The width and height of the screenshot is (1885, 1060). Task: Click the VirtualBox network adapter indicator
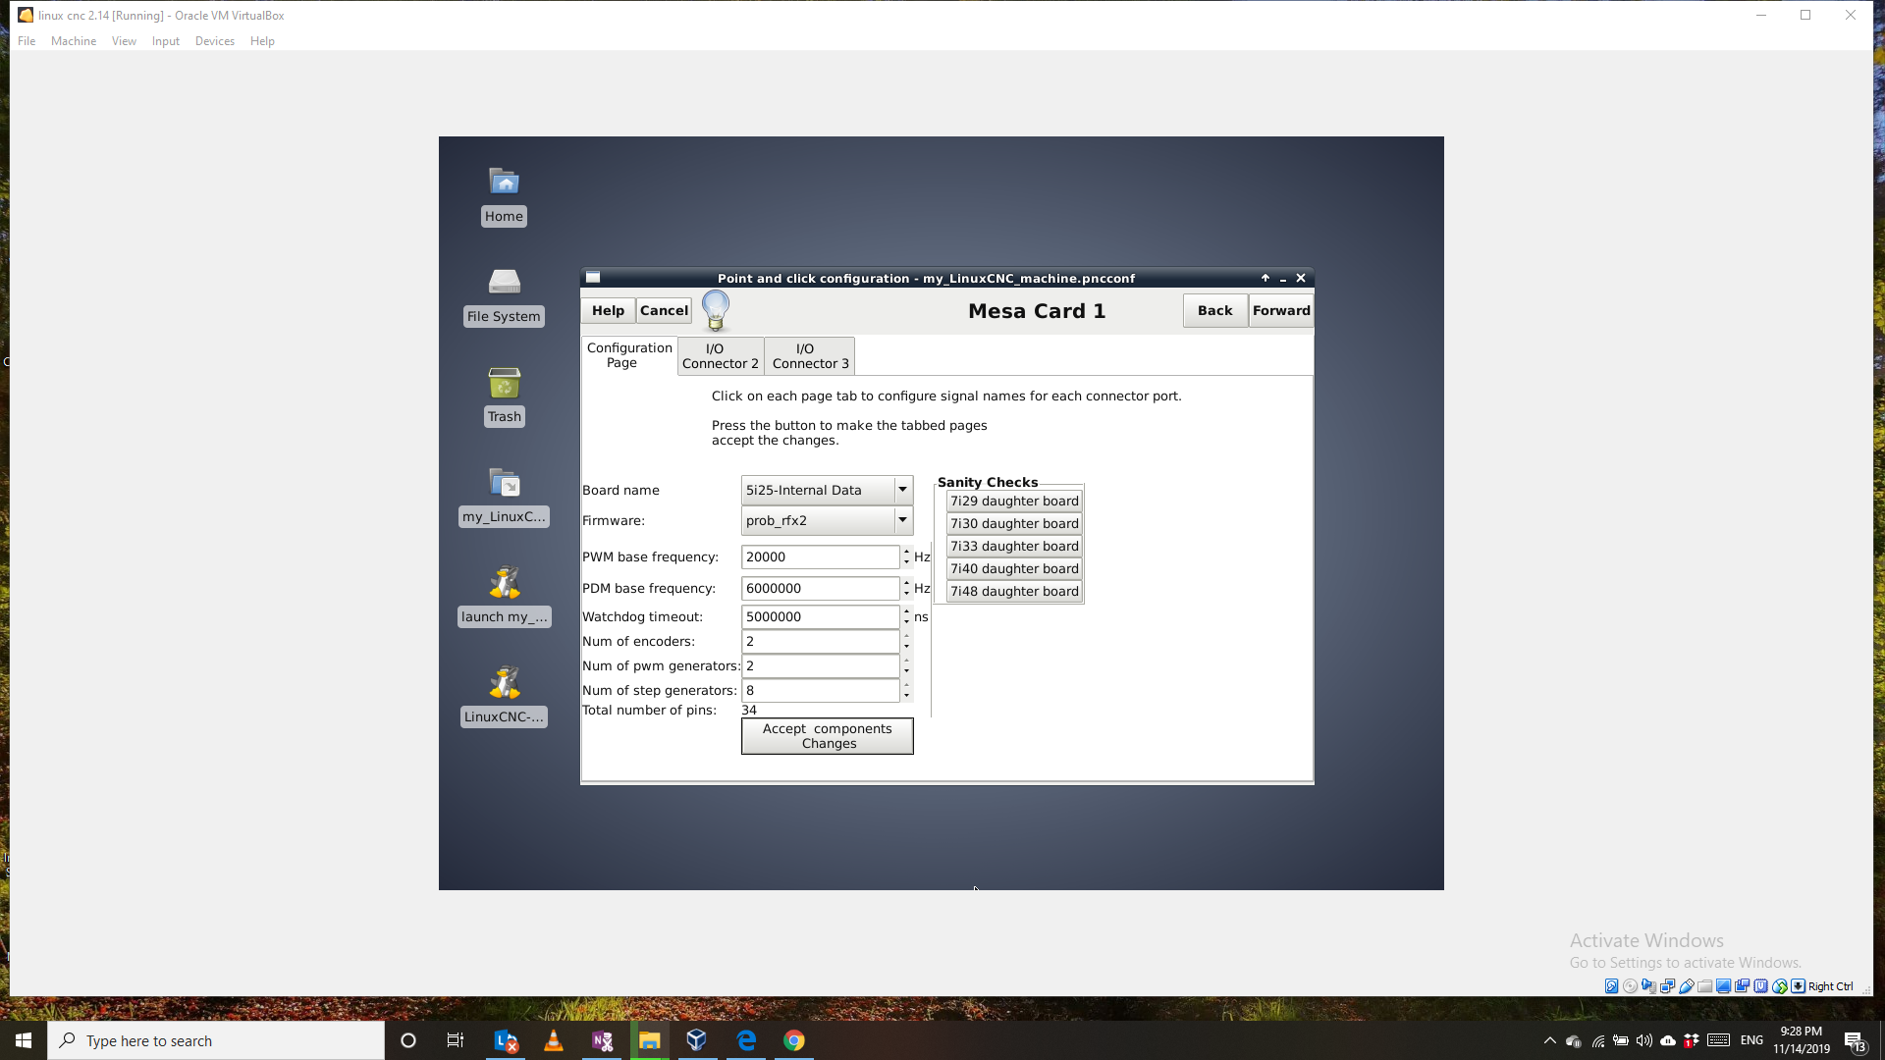(x=1667, y=986)
